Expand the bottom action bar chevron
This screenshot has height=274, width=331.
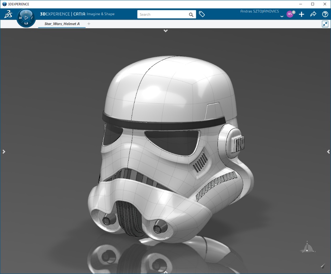coord(165,272)
